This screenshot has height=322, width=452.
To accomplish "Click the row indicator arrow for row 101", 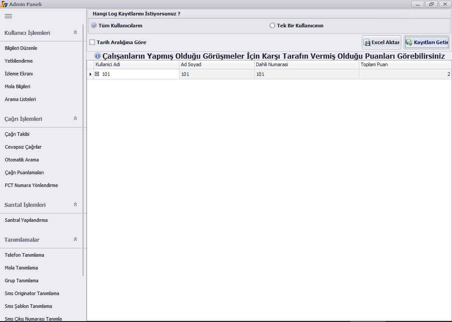I will click(91, 74).
